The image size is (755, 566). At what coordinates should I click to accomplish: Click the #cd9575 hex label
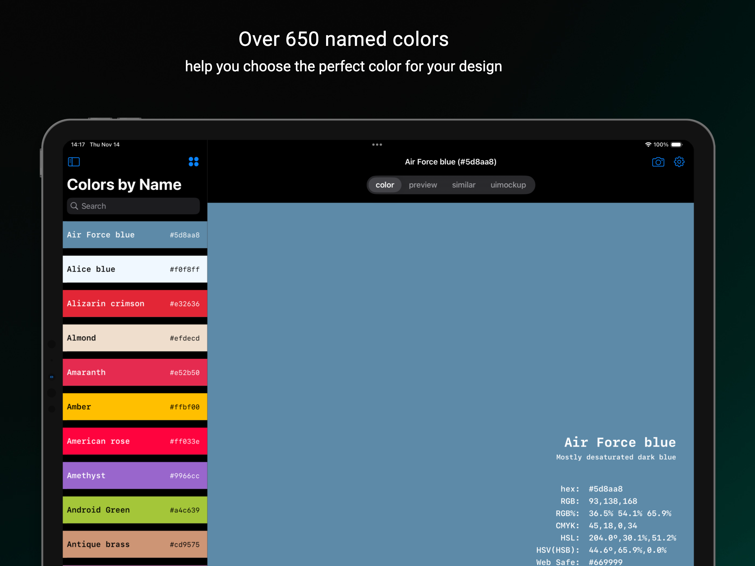(185, 545)
